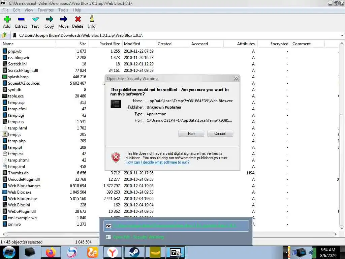The height and width of the screenshot is (259, 345).
Task: Click the Test toolbar icon
Action: 35,19
